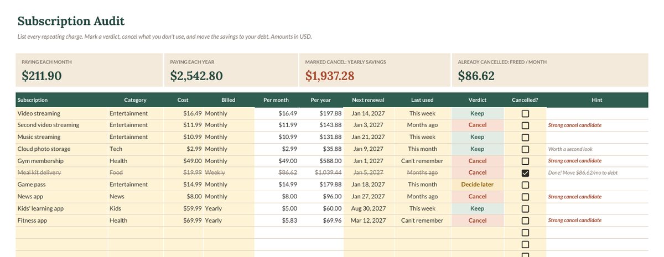The height and width of the screenshot is (257, 664).
Task: Select the Kids category cell
Action: coord(135,209)
